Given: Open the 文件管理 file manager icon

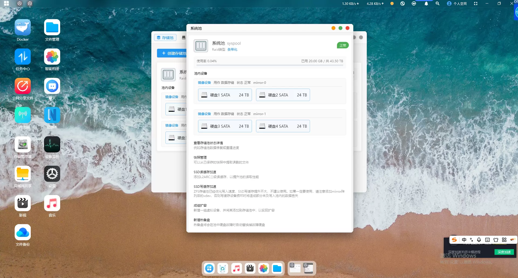Looking at the screenshot, I should (52, 27).
